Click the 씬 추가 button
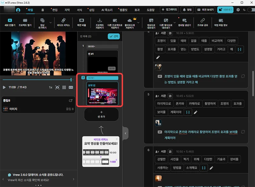This screenshot has width=255, height=187. click(x=101, y=114)
